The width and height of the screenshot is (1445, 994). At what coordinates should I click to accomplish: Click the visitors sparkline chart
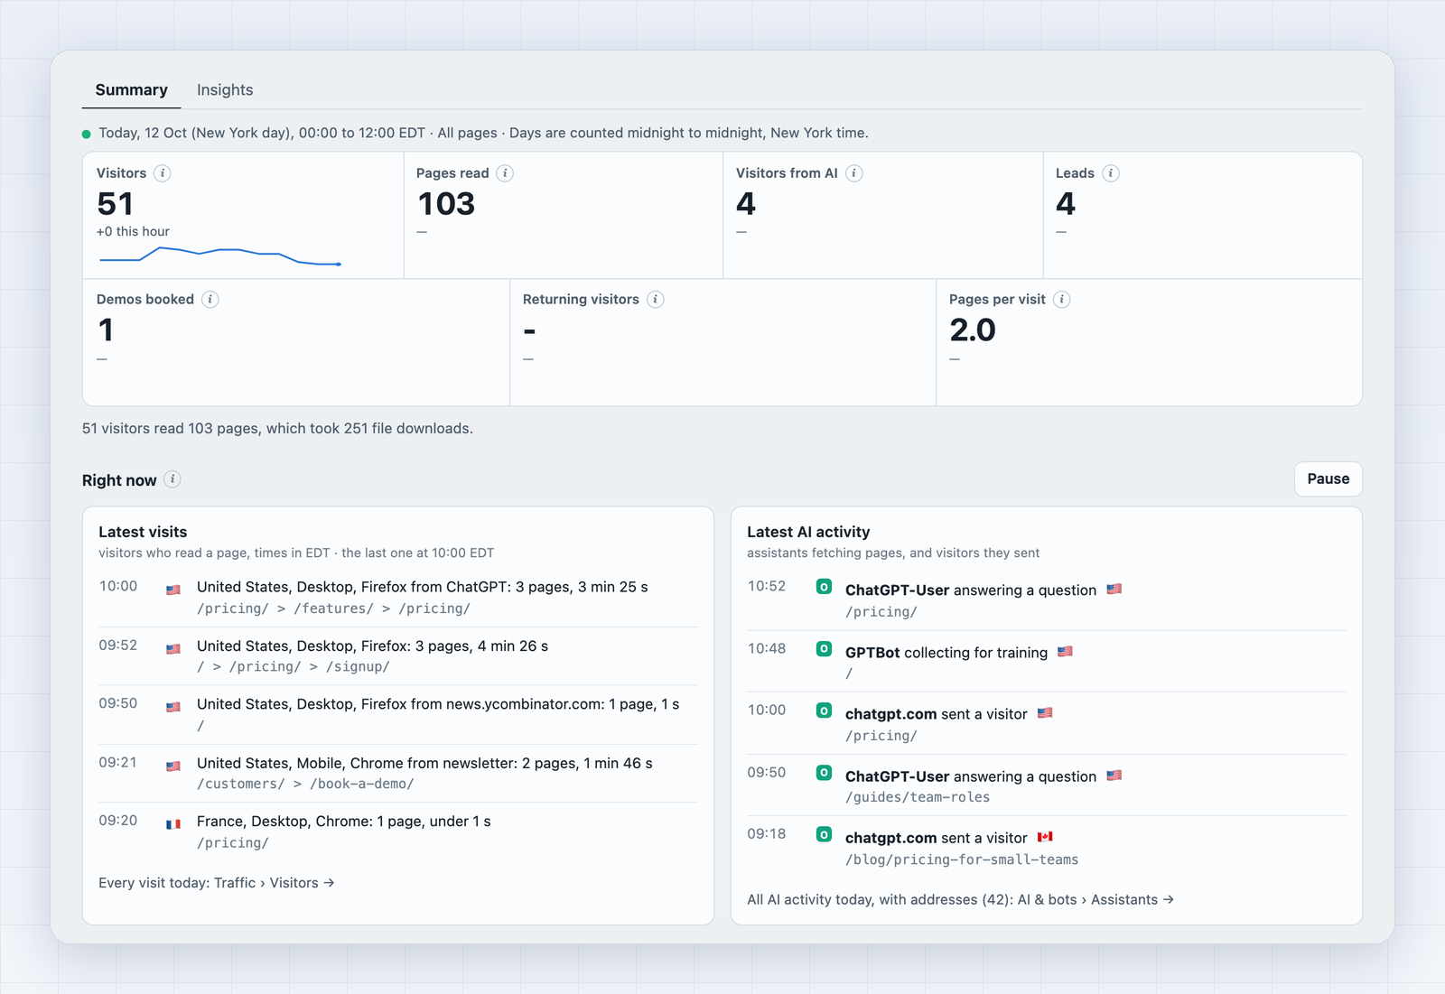click(x=220, y=255)
